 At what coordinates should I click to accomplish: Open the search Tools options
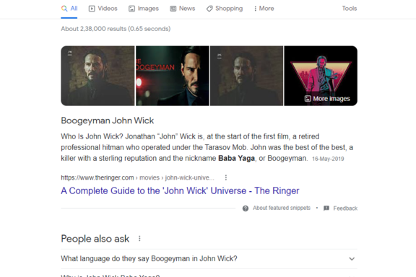[x=349, y=9]
